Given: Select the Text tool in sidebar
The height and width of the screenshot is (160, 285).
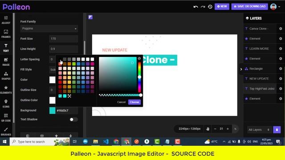Looking at the screenshot, I should click(x=6, y=48).
